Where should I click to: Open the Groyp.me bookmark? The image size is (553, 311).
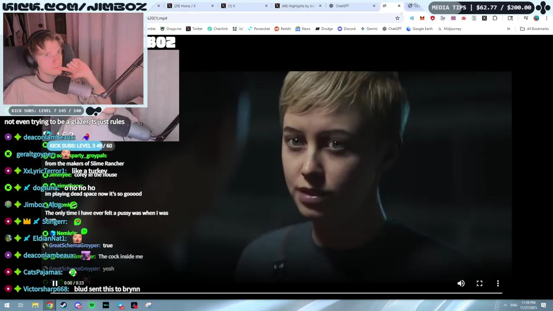[x=171, y=29]
